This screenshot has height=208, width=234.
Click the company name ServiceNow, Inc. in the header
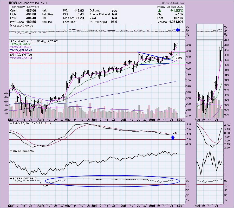(29, 3)
